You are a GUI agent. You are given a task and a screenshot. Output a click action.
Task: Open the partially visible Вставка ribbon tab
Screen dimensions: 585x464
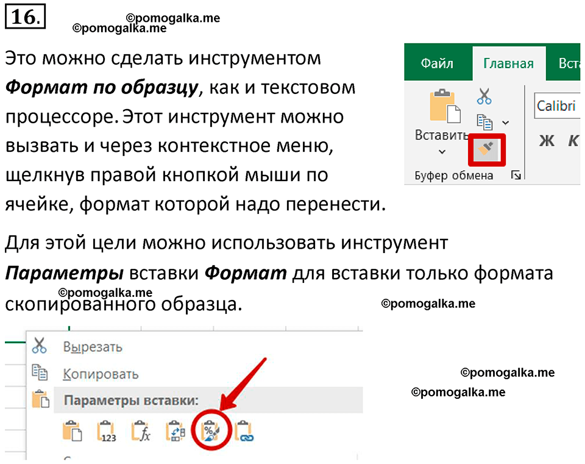tap(569, 63)
